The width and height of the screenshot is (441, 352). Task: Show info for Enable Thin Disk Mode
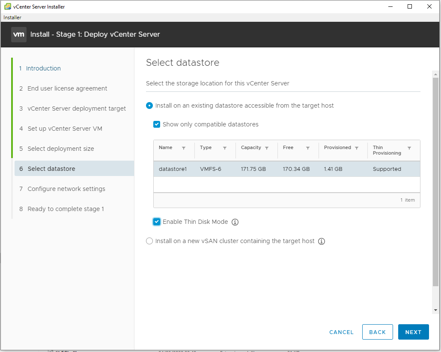click(235, 222)
